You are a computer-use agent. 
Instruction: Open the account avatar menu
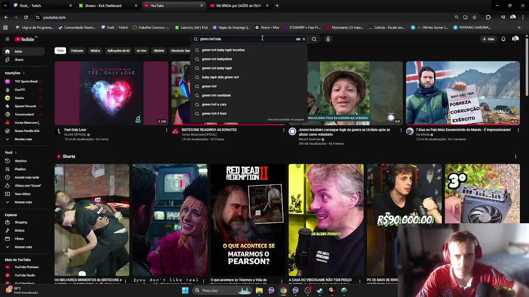515,39
